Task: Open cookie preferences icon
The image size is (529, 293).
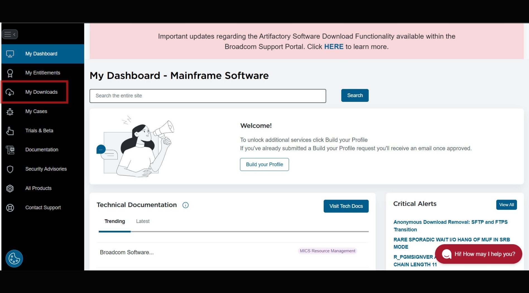Action: point(14,259)
